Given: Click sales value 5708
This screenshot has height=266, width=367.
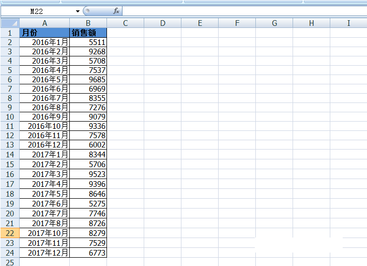Looking at the screenshot, I should pyautogui.click(x=88, y=61).
